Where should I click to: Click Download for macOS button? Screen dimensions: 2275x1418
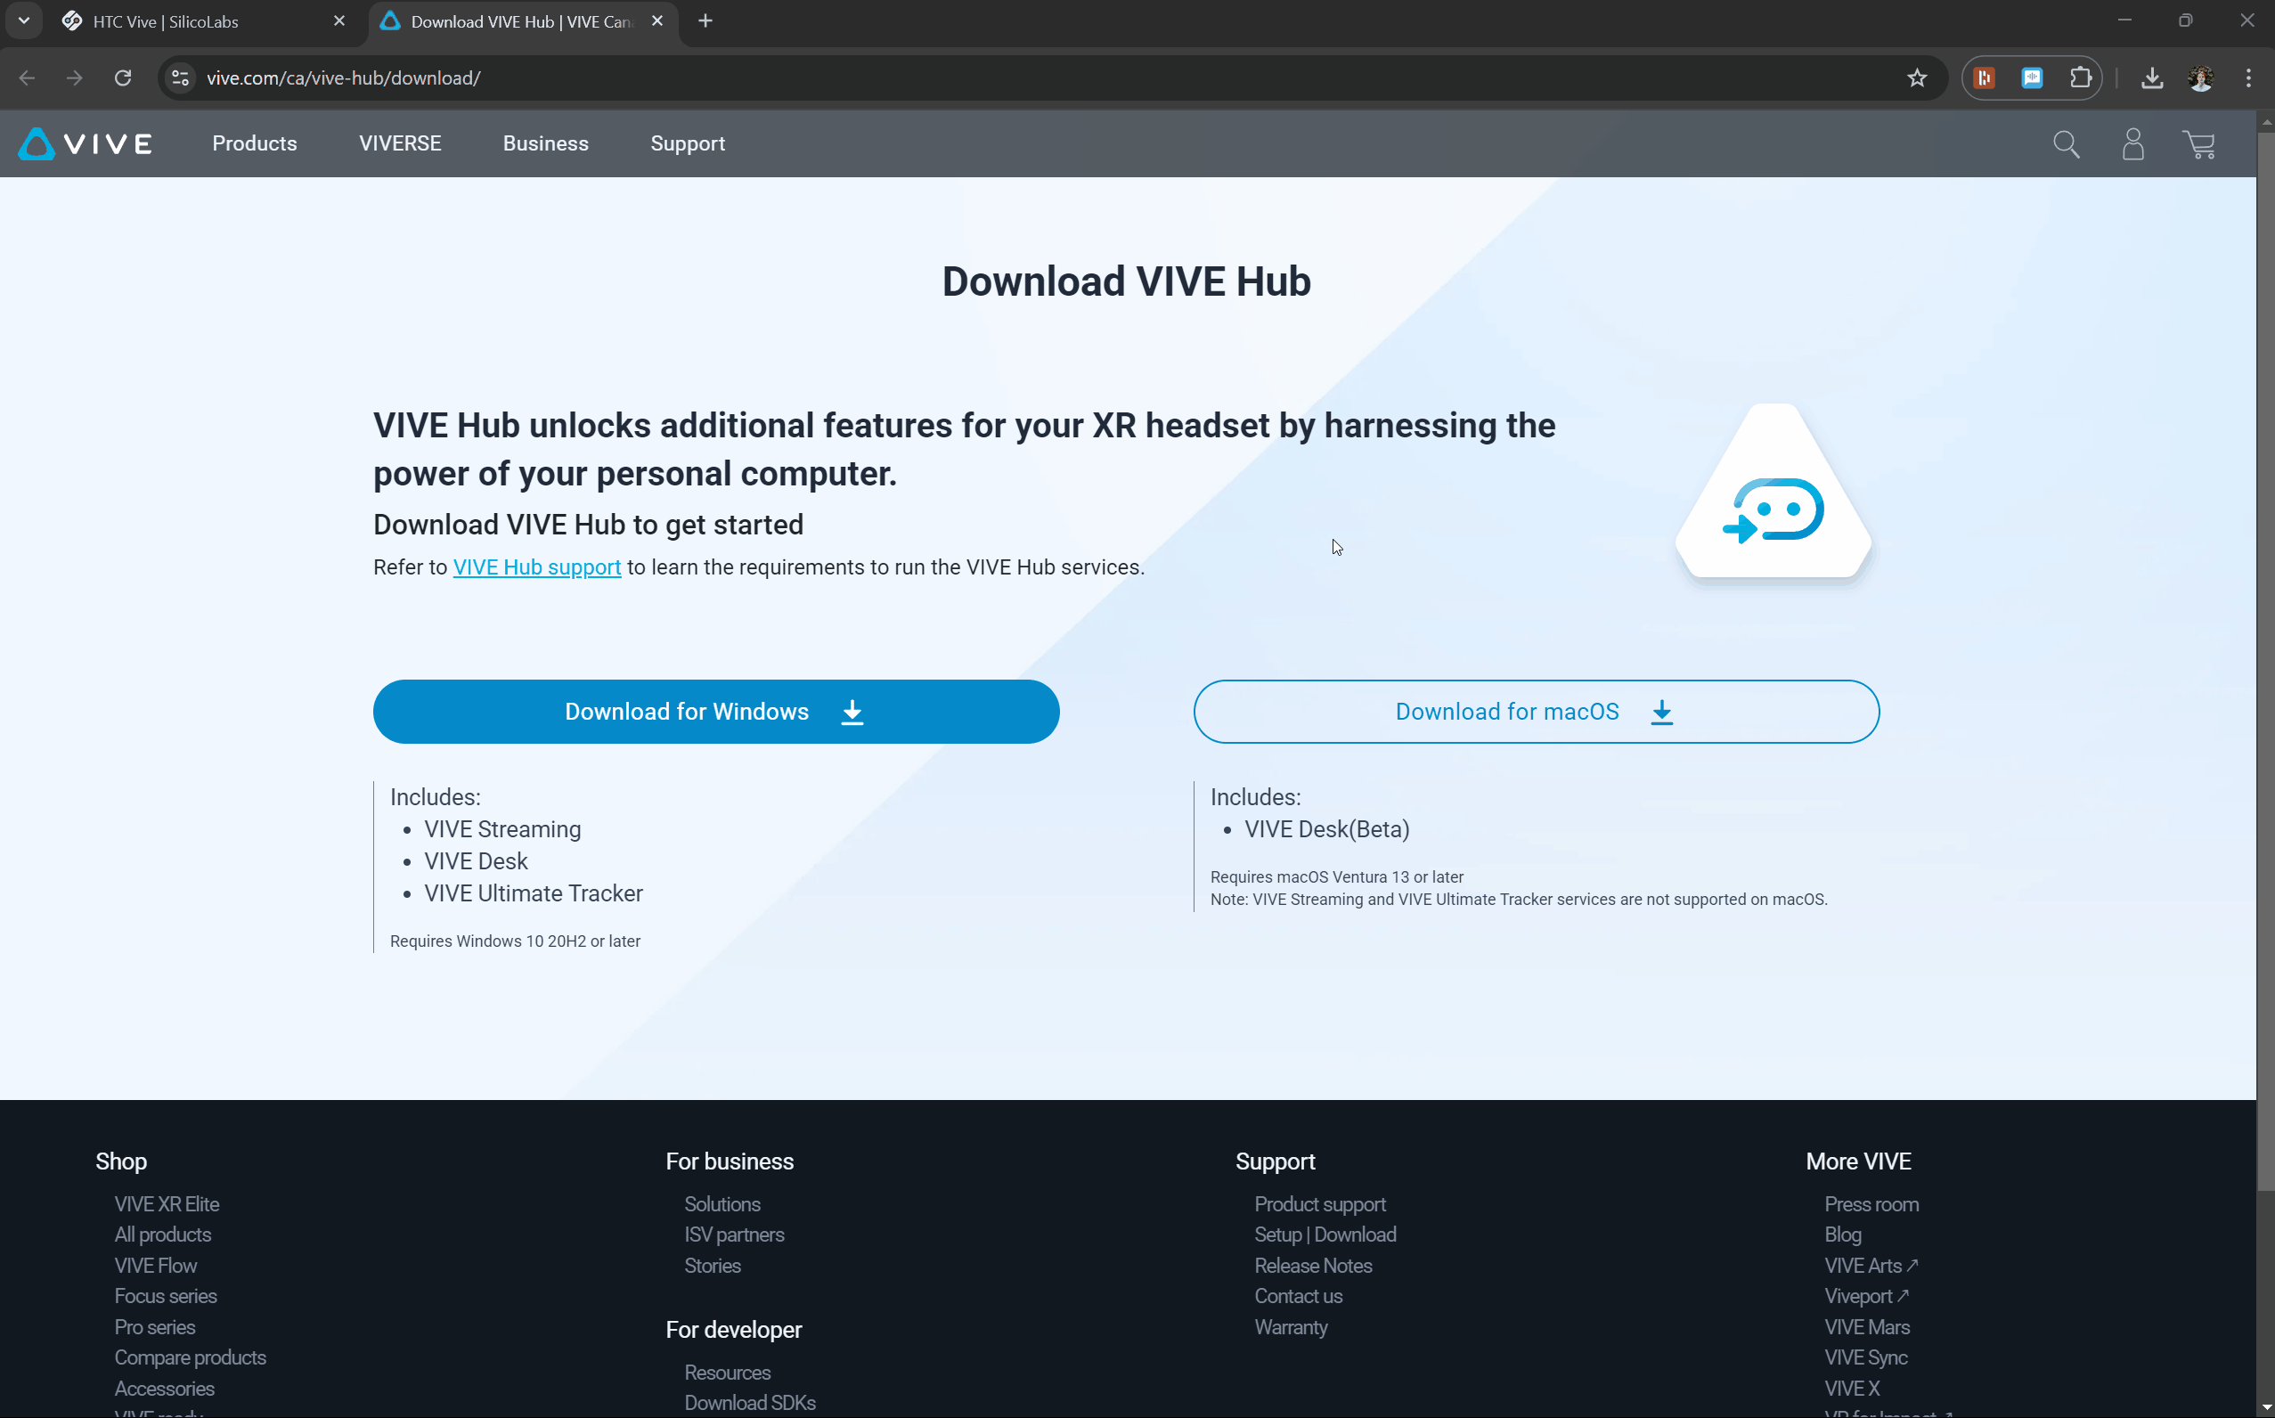[1536, 712]
